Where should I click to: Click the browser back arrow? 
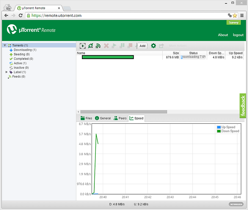(x=6, y=16)
